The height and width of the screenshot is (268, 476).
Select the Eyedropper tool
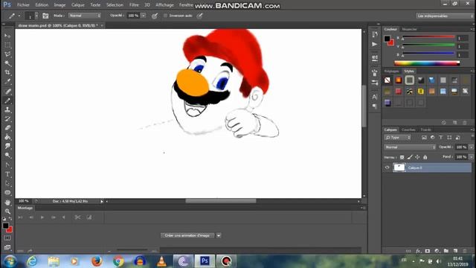tap(7, 81)
